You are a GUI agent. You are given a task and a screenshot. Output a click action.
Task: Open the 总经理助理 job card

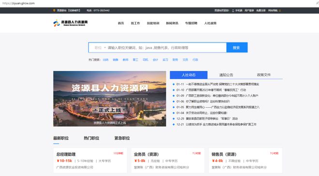[90, 161]
